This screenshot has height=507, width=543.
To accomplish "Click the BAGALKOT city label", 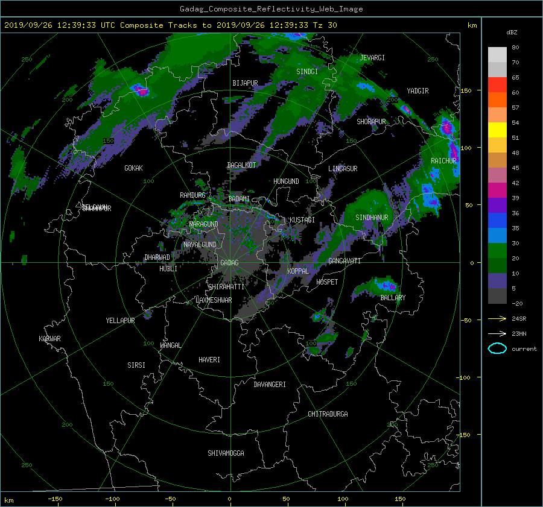I will pos(241,165).
